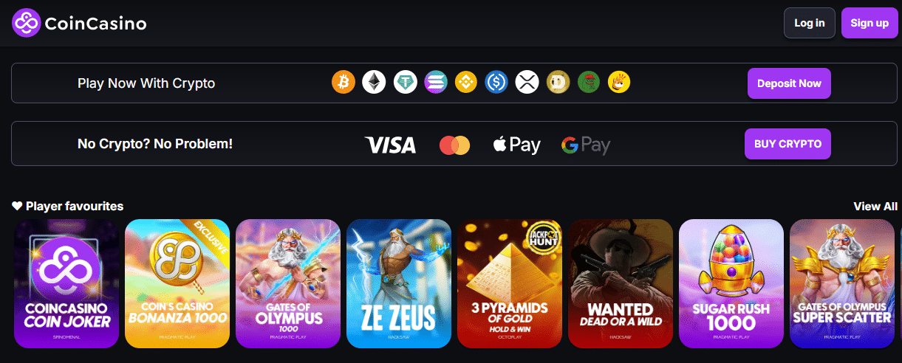Image resolution: width=902 pixels, height=363 pixels.
Task: Click the Sign up button
Action: tap(869, 23)
